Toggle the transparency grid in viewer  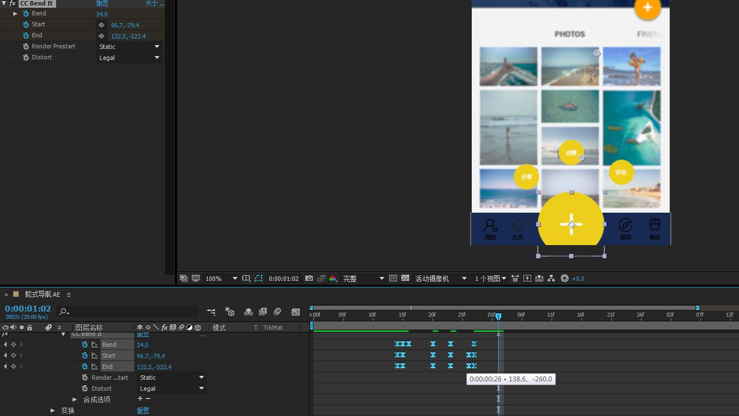coord(405,279)
